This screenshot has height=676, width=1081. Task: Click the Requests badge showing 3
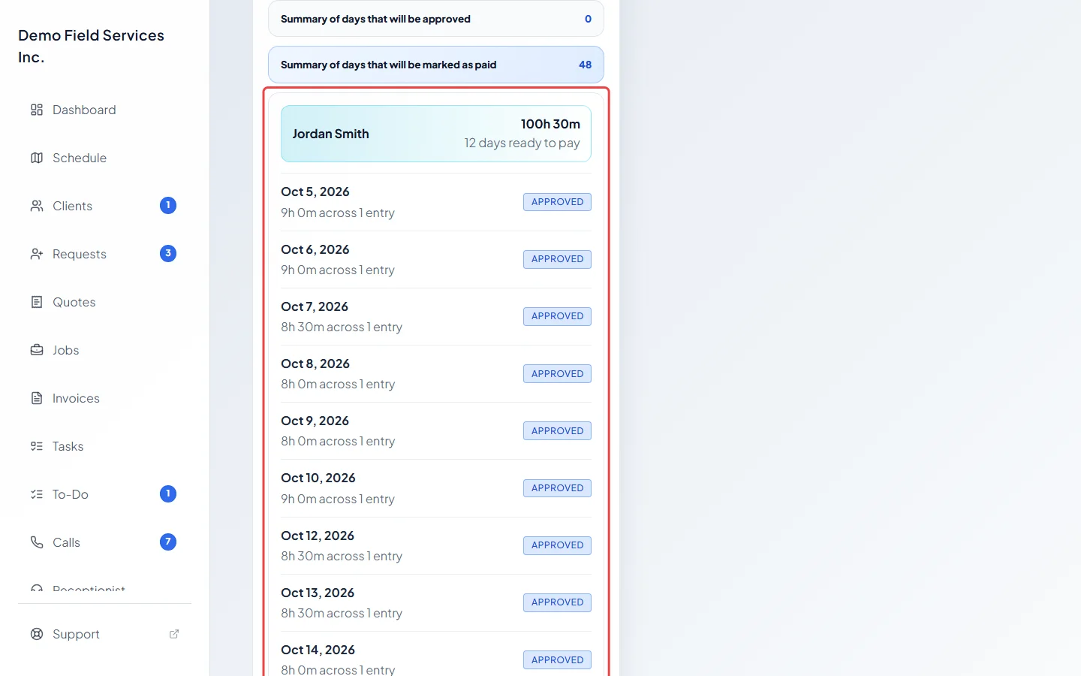coord(168,253)
